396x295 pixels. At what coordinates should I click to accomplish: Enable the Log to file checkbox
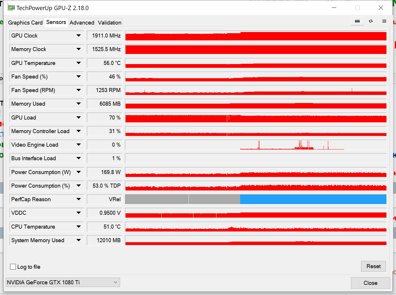tap(13, 267)
